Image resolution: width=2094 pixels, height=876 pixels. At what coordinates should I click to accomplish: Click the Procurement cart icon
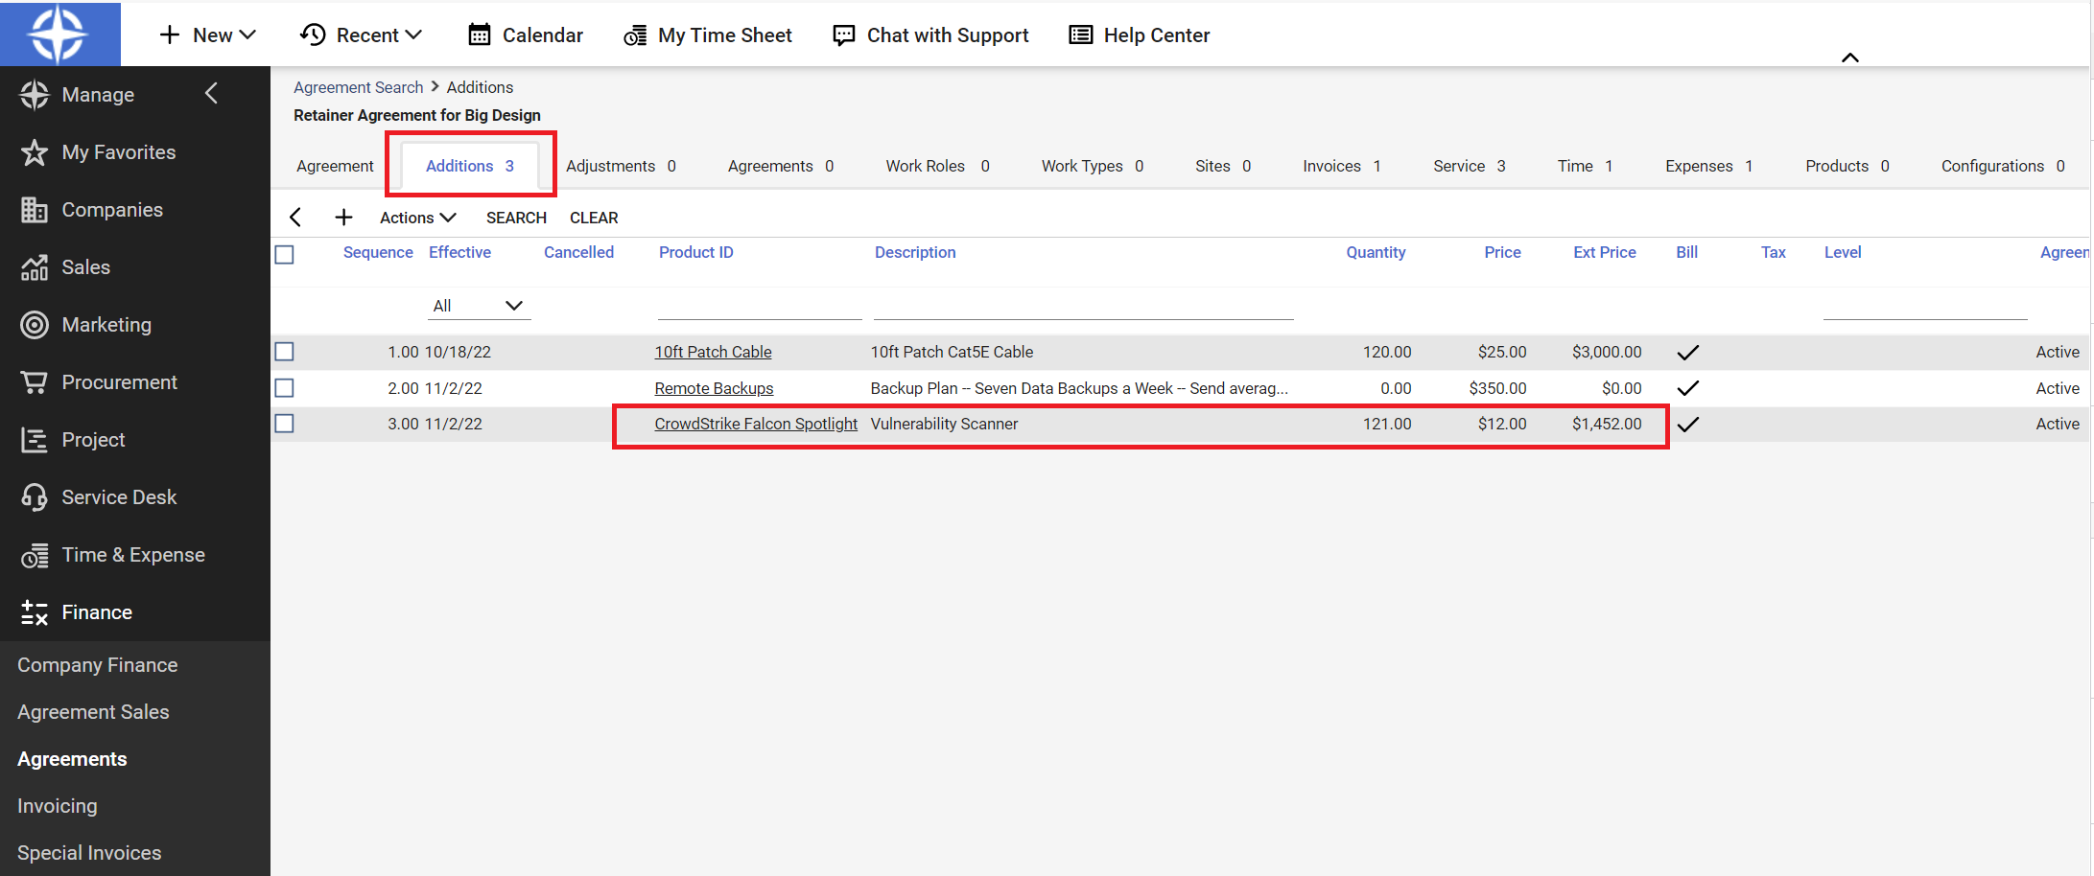coord(35,382)
